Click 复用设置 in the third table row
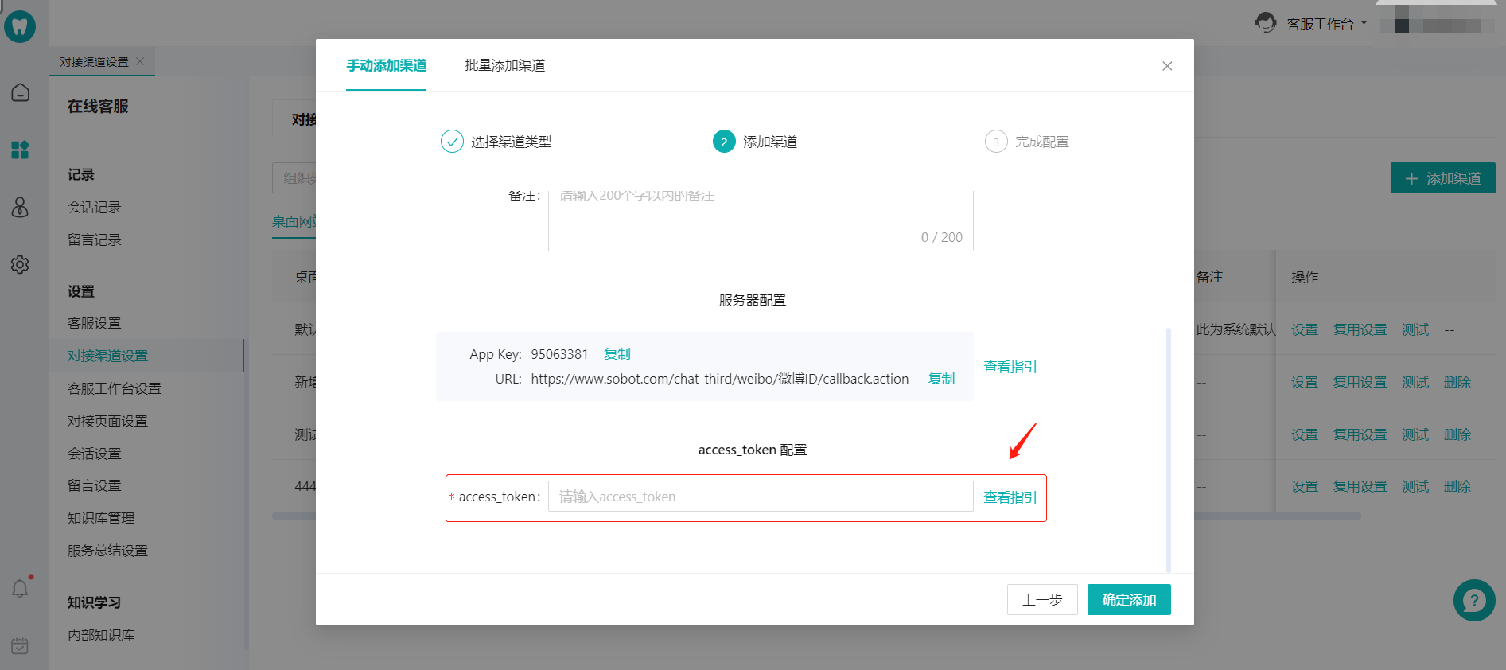The image size is (1506, 670). pos(1360,434)
